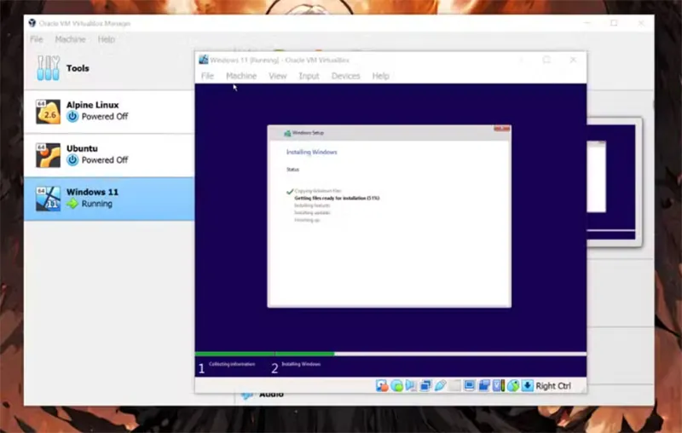682x433 pixels.
Task: Click mouse integration indicator in status bar
Action: [x=513, y=385]
